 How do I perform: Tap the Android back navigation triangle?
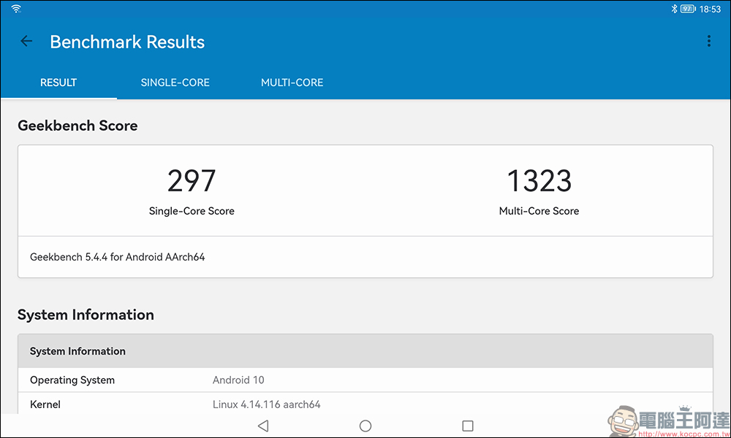point(263,426)
